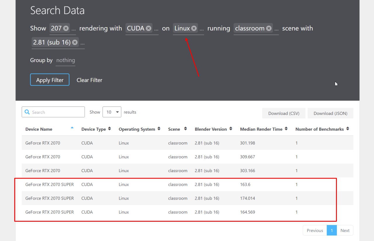This screenshot has width=374, height=241.
Task: Click the OS field after Linux
Action: (x=202, y=29)
